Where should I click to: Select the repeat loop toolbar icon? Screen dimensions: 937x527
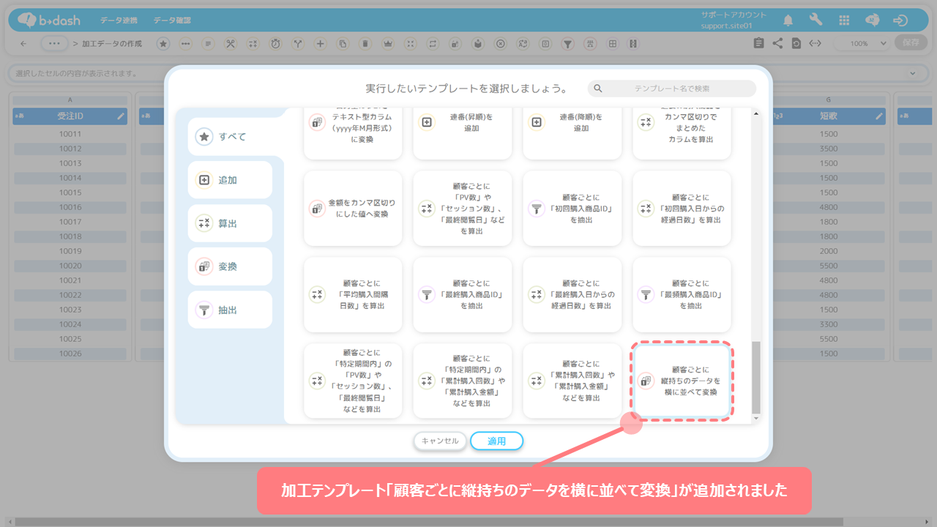pyautogui.click(x=433, y=44)
